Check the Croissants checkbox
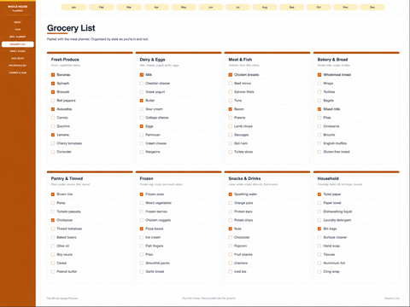The image size is (410, 307). click(x=319, y=126)
